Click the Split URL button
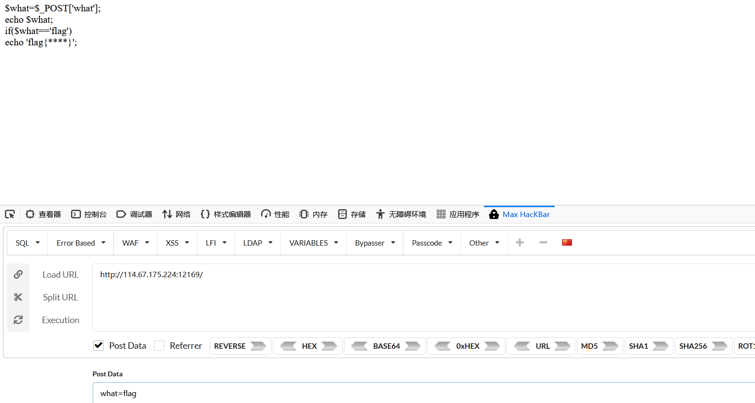The height and width of the screenshot is (403, 755). (60, 297)
